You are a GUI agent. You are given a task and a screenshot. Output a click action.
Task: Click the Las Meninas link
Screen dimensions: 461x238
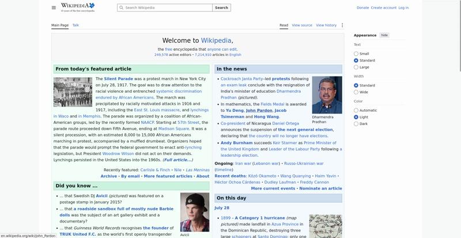coord(198,170)
